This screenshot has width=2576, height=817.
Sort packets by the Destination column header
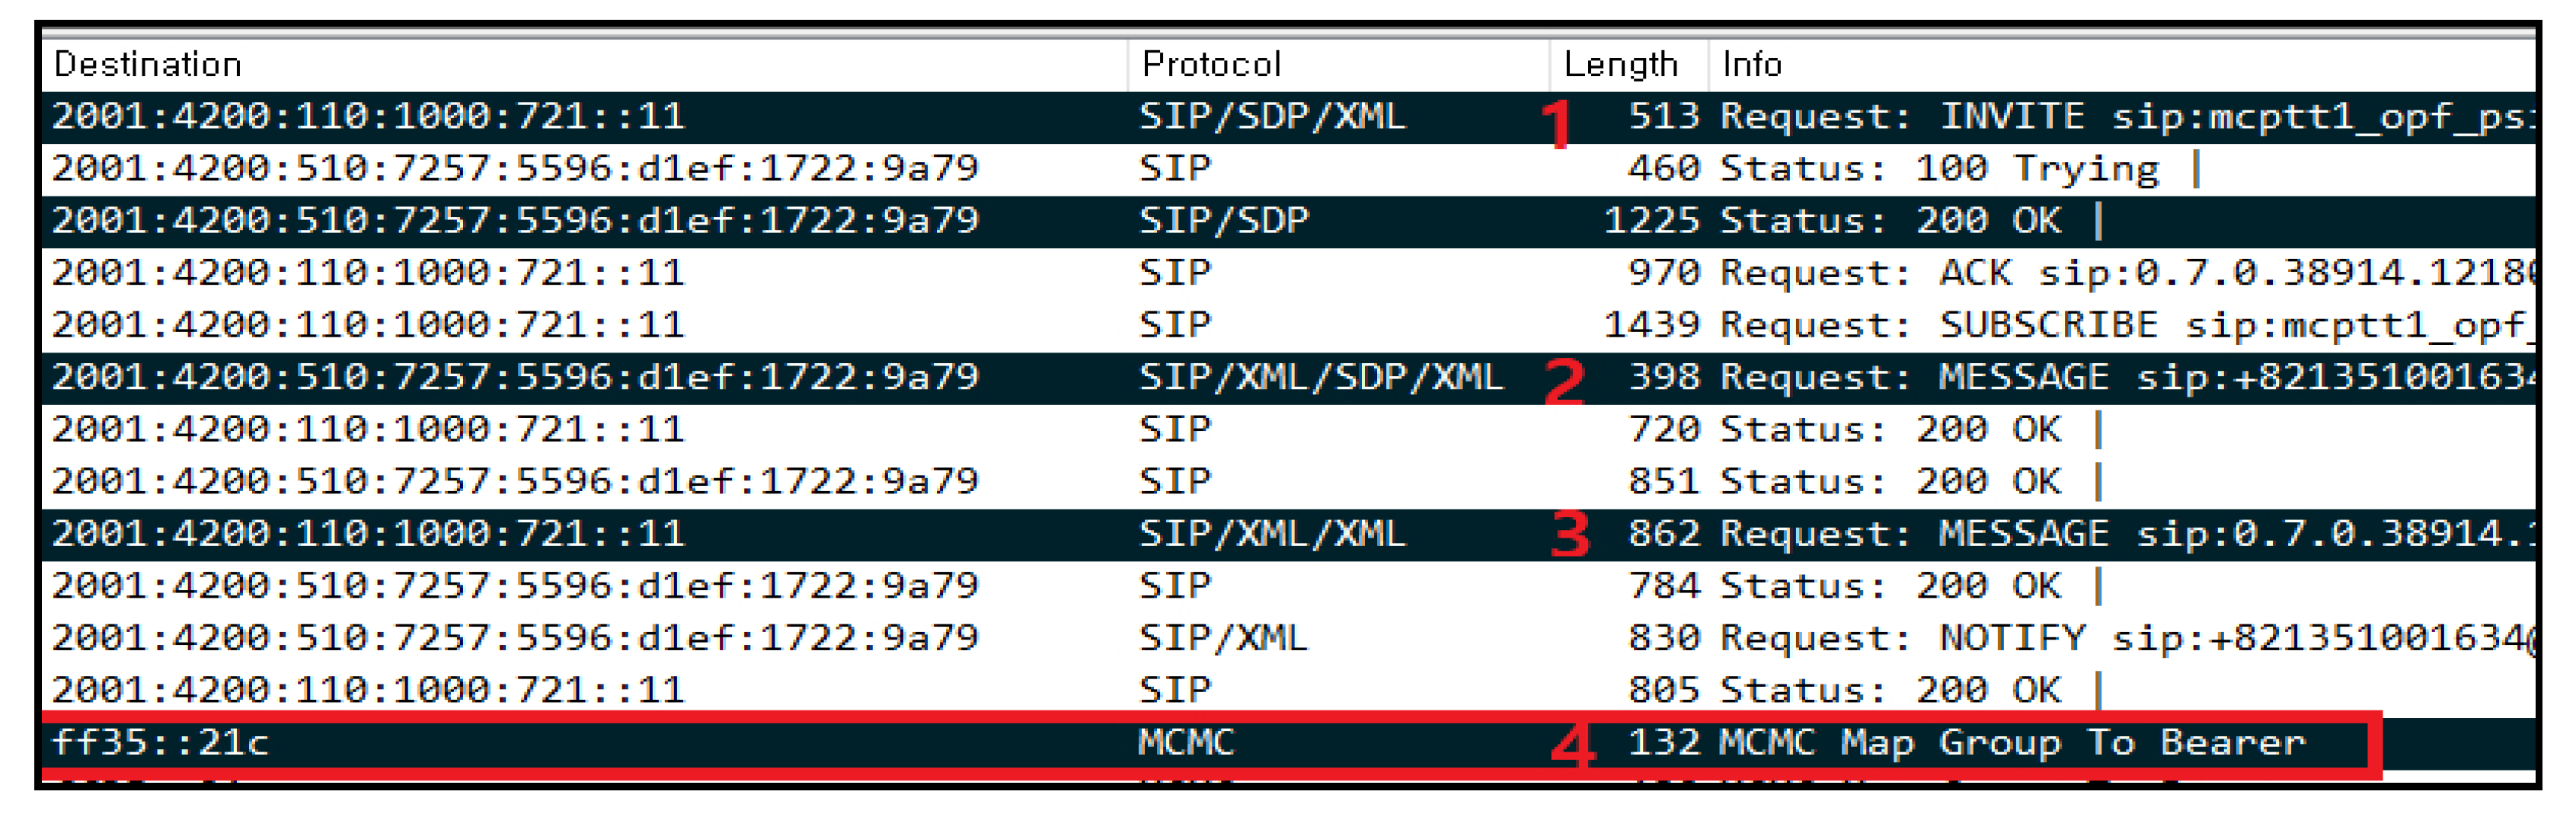click(x=148, y=65)
